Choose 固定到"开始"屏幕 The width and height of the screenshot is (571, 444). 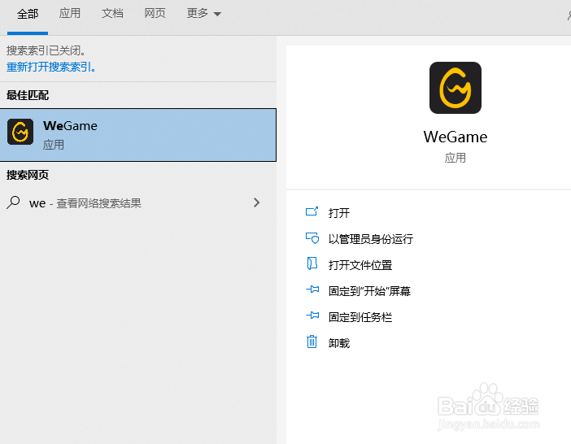click(369, 291)
